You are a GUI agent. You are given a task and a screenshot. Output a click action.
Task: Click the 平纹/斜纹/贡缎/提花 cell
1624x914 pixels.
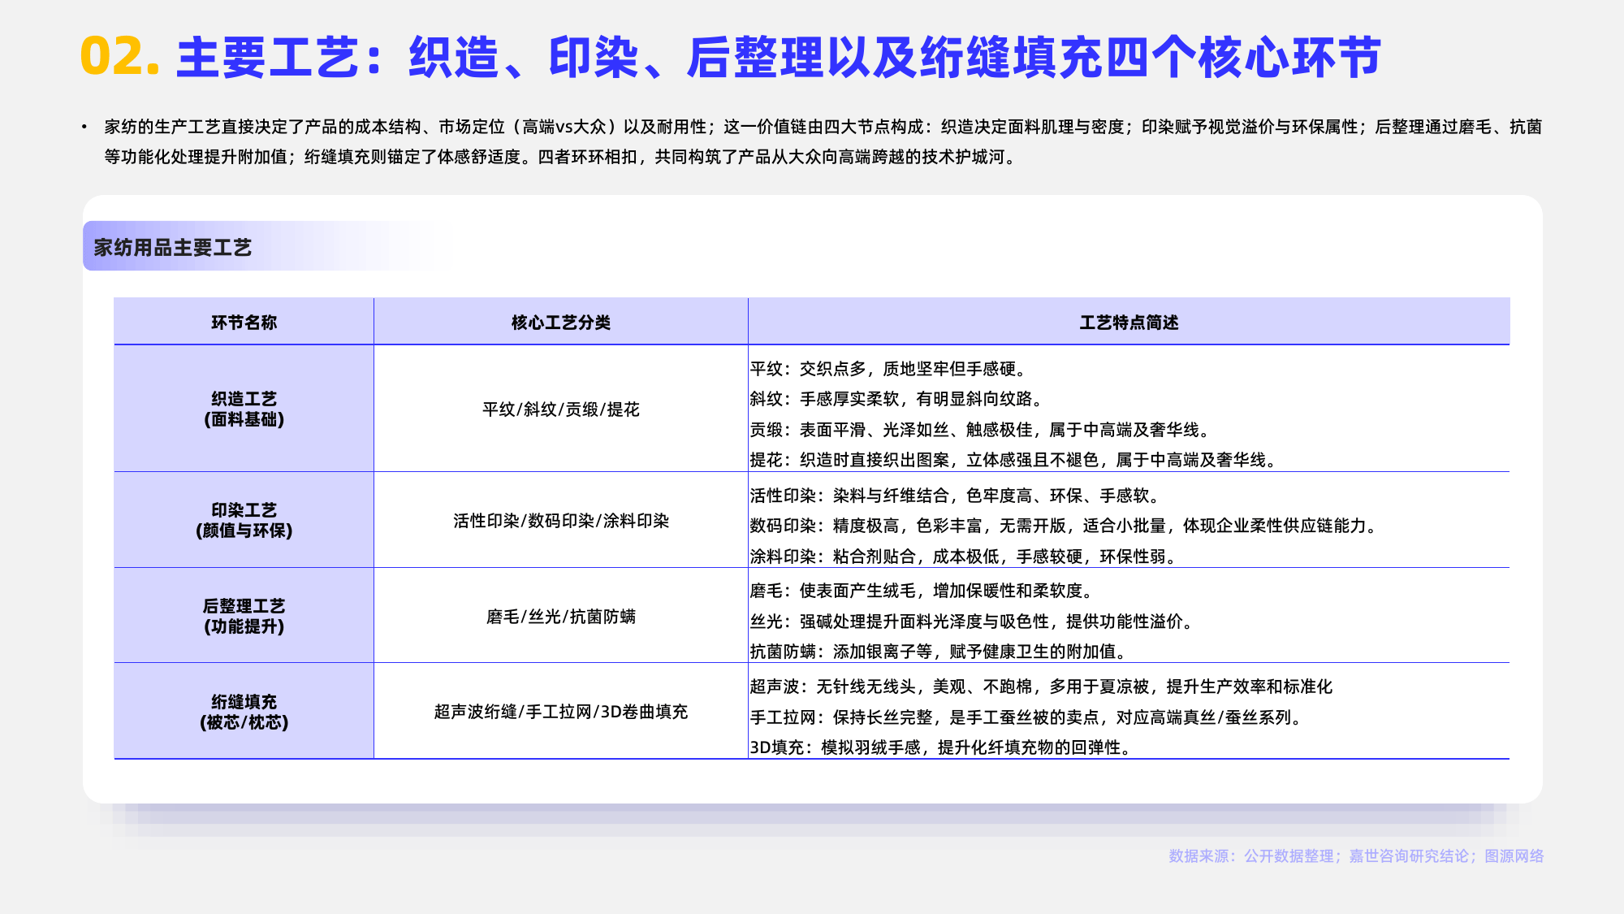click(560, 409)
